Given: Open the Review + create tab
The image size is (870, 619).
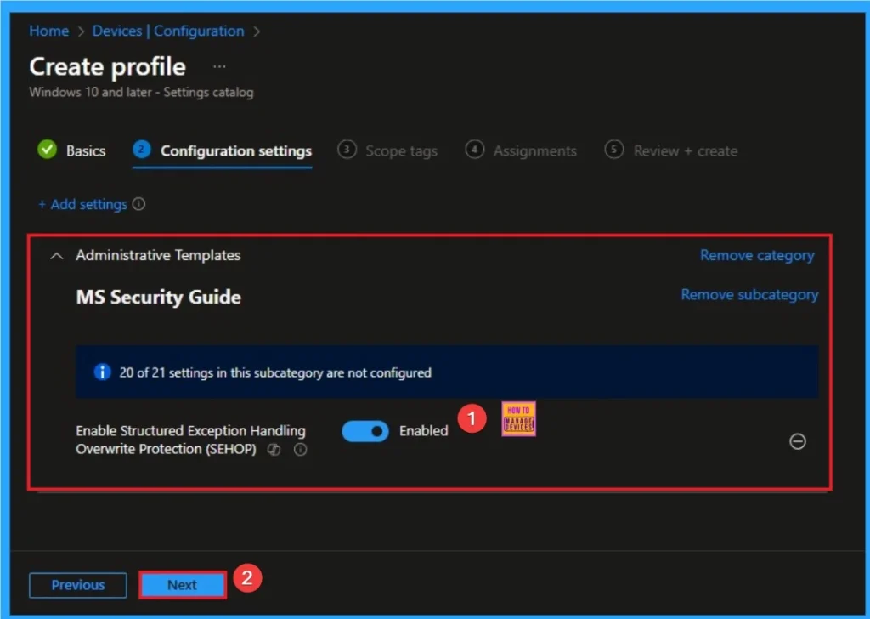Looking at the screenshot, I should 685,150.
